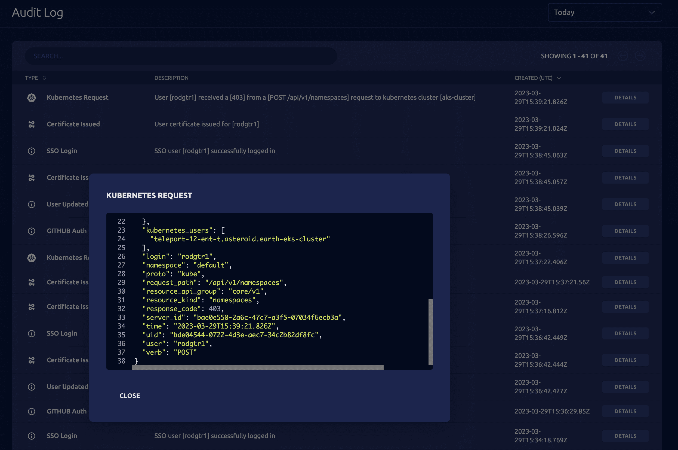The height and width of the screenshot is (450, 678).
Task: Click the horizontal scrollbar in the JSON viewer
Action: click(x=257, y=367)
